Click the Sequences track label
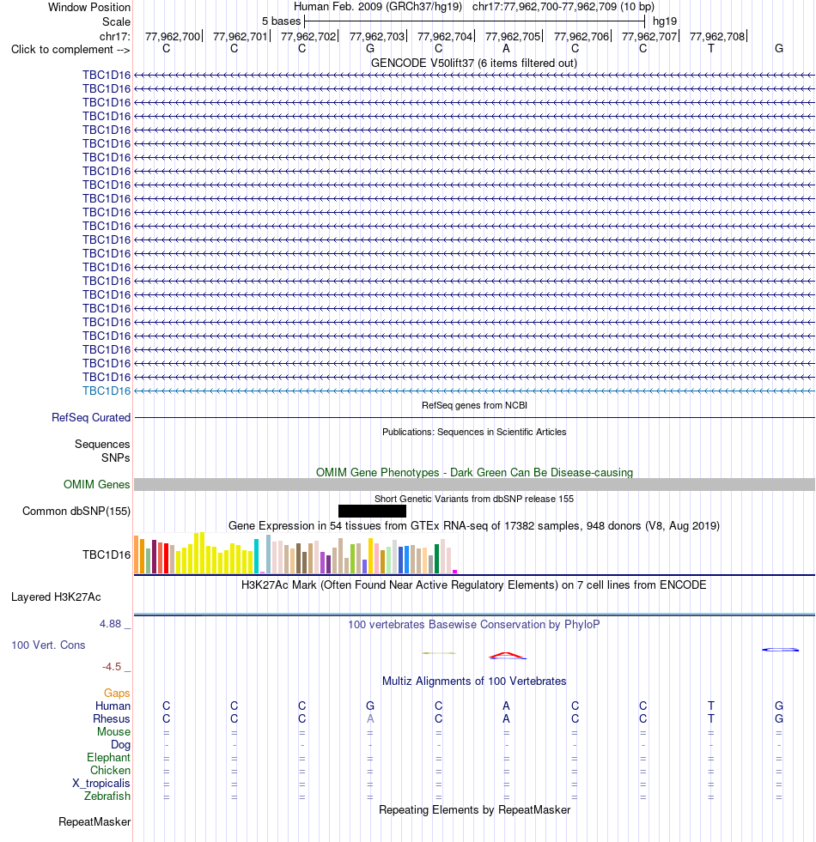 [102, 444]
